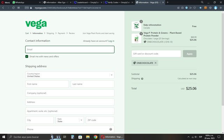This screenshot has height=140, width=224.
Task: Open the Speed Dial grid icon
Action: (19, 8)
